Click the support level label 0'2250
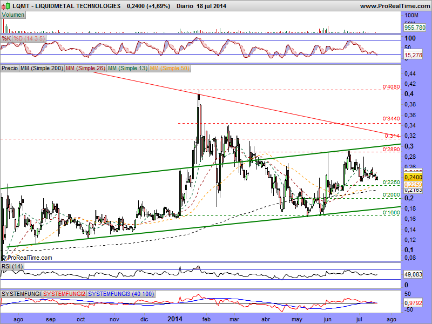The image size is (432, 324). click(x=391, y=183)
